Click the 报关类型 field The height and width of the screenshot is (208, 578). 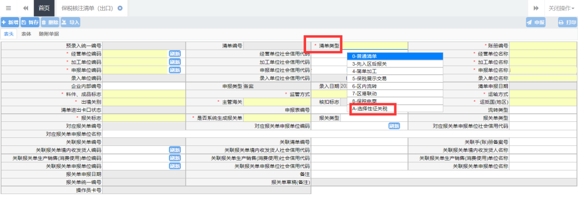click(x=374, y=118)
